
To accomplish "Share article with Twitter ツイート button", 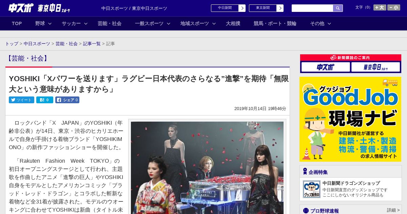I will tap(21, 100).
